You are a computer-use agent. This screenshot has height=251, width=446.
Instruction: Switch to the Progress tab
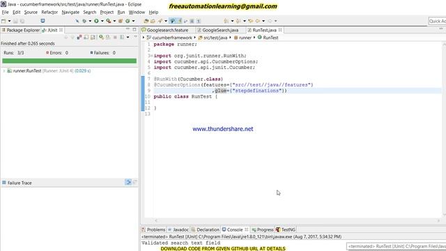pyautogui.click(x=263, y=229)
